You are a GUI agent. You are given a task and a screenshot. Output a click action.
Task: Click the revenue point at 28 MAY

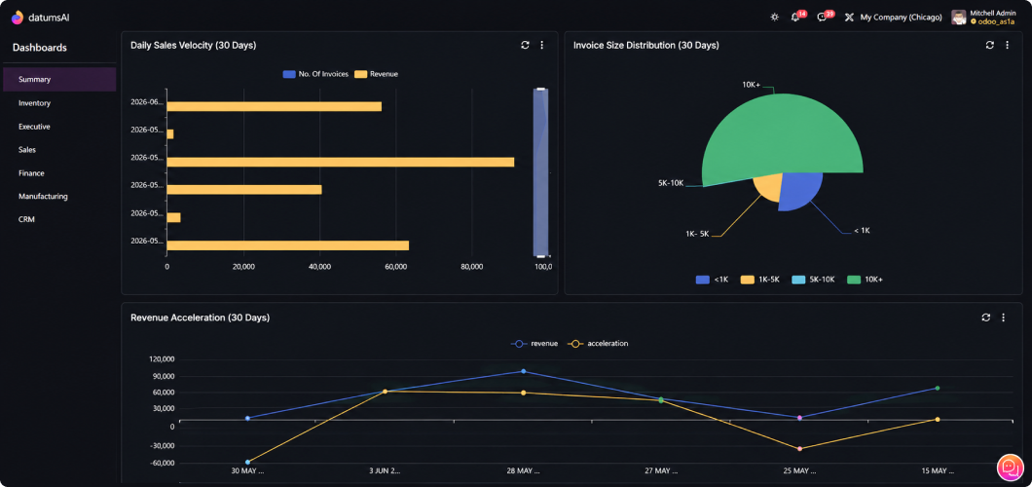(x=523, y=371)
